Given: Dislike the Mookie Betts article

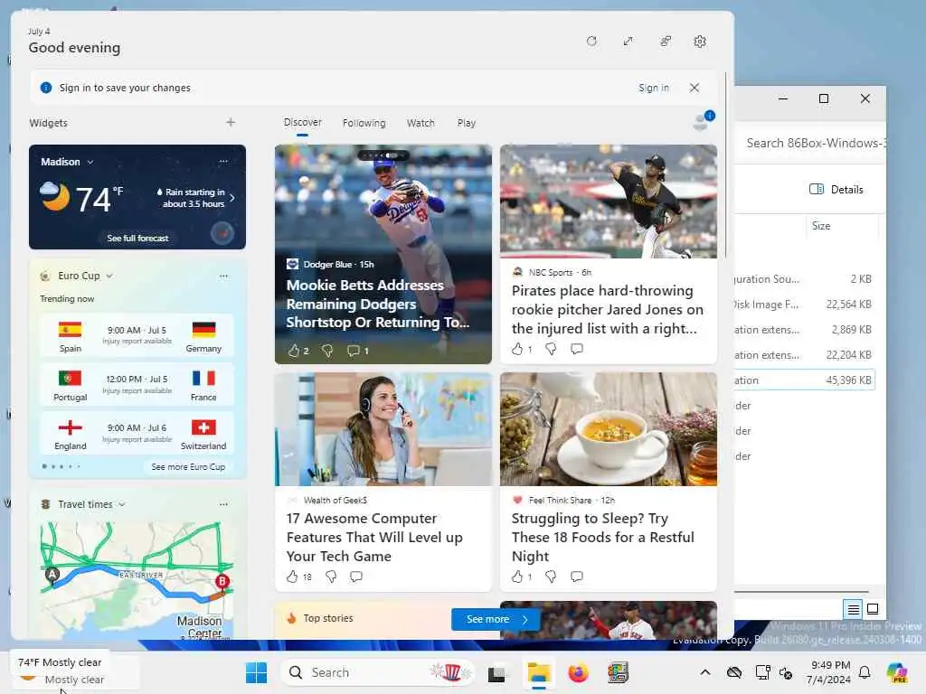Looking at the screenshot, I should pos(327,351).
